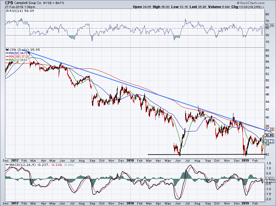Image resolution: width=276 pixels, height=206 pixels.
Task: Click the Chg +3.04 (+9.24%) value
Action: [247, 7]
